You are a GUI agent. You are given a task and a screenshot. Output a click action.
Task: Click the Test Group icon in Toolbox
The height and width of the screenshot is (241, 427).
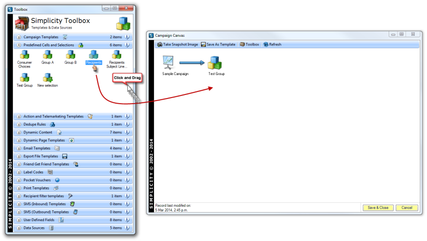tap(24, 78)
